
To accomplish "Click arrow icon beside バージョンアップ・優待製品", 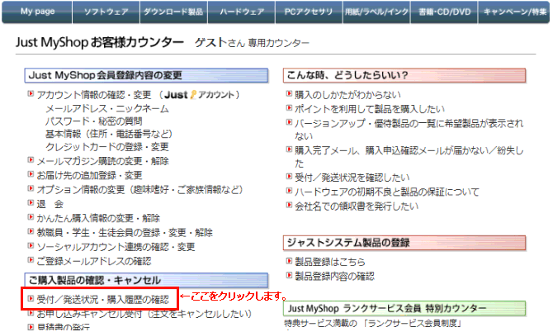I will coord(289,122).
